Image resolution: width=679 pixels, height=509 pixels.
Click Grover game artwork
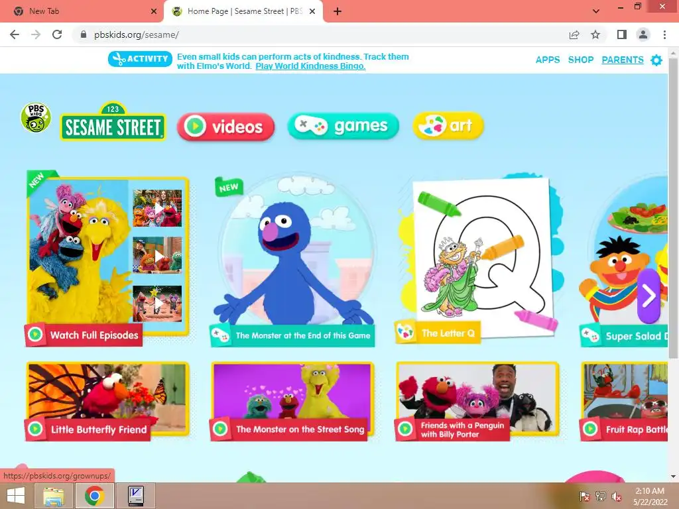click(294, 251)
